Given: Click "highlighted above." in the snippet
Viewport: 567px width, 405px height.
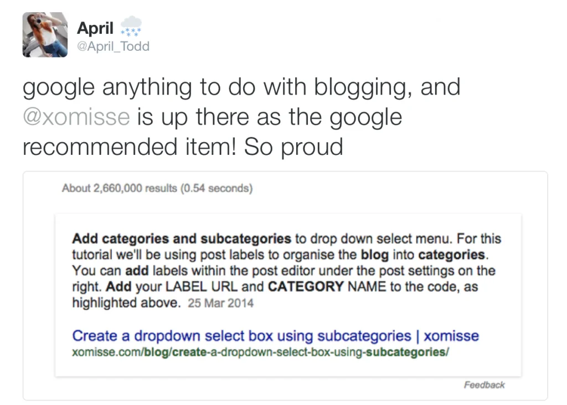Looking at the screenshot, I should (126, 303).
